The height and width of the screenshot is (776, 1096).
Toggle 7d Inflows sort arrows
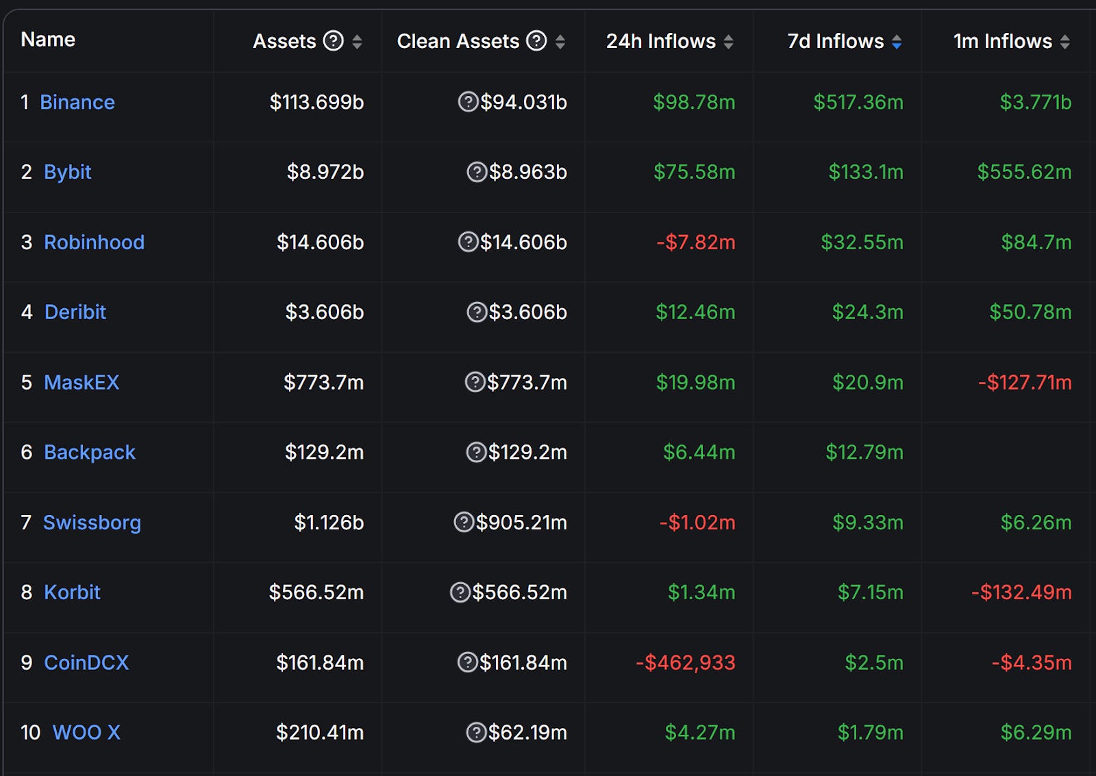pos(897,42)
